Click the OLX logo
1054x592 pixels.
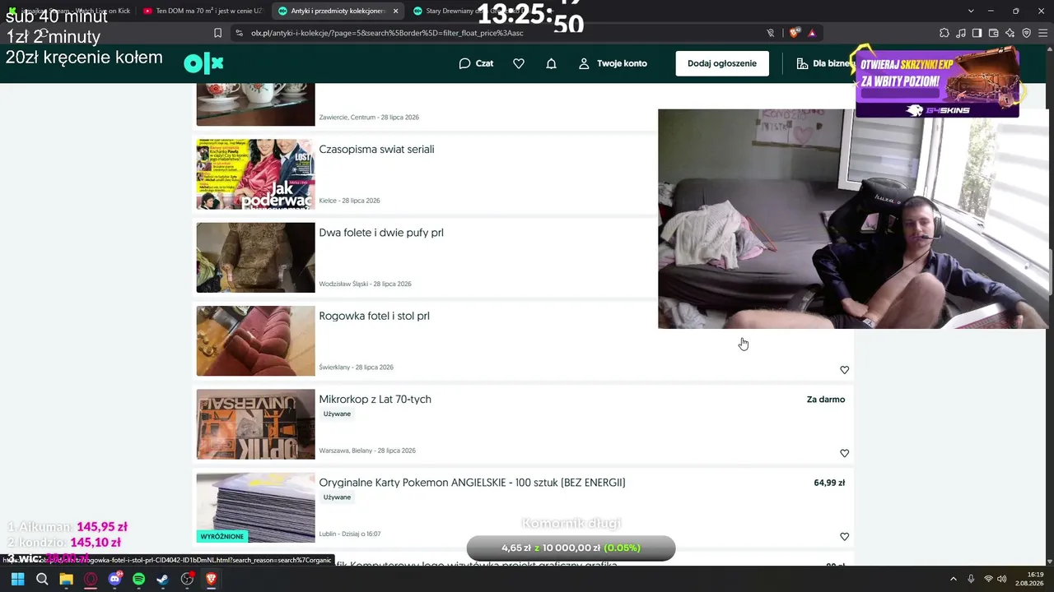pyautogui.click(x=203, y=63)
